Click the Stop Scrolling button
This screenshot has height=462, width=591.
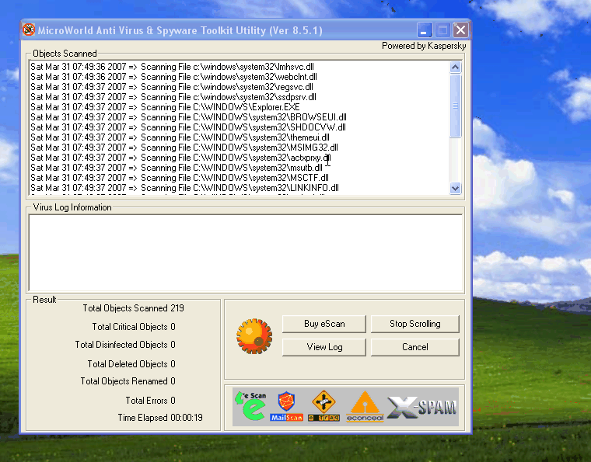(x=415, y=324)
